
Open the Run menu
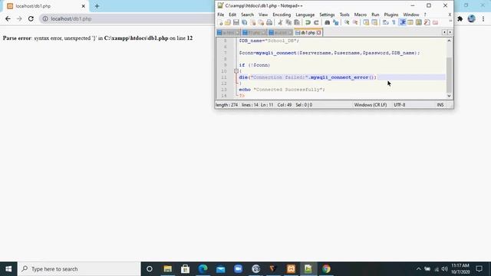(x=375, y=15)
